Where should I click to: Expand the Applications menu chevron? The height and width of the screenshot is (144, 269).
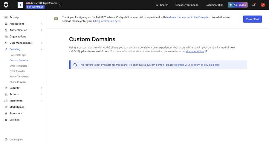(x=42, y=24)
